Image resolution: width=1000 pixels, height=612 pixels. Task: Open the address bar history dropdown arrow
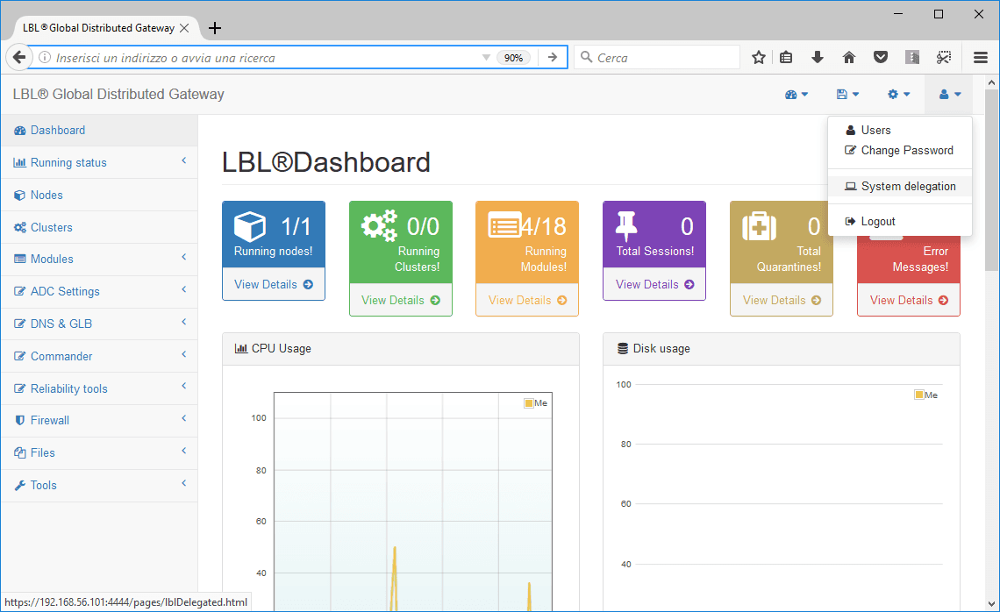click(x=487, y=58)
